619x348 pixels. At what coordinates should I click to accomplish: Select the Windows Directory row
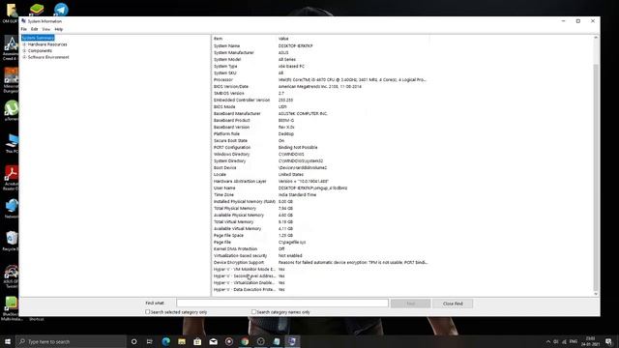coord(320,155)
